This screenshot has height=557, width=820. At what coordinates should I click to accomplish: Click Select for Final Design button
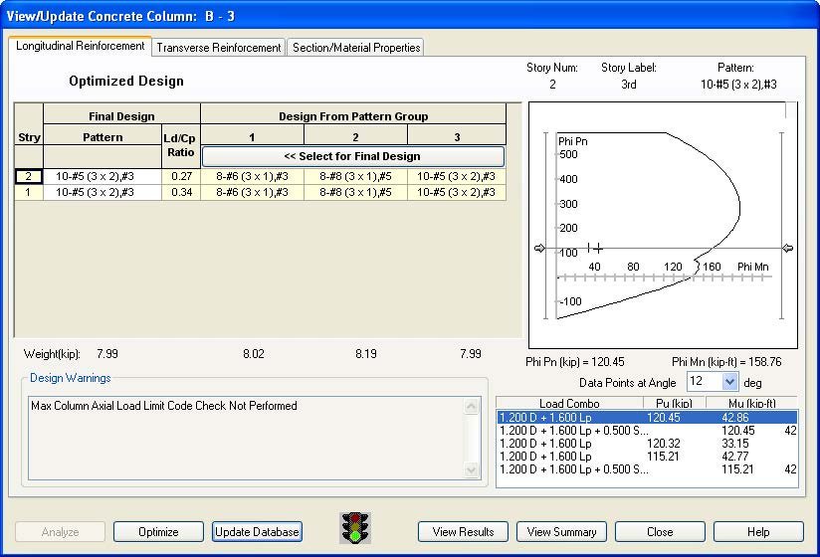click(x=353, y=156)
